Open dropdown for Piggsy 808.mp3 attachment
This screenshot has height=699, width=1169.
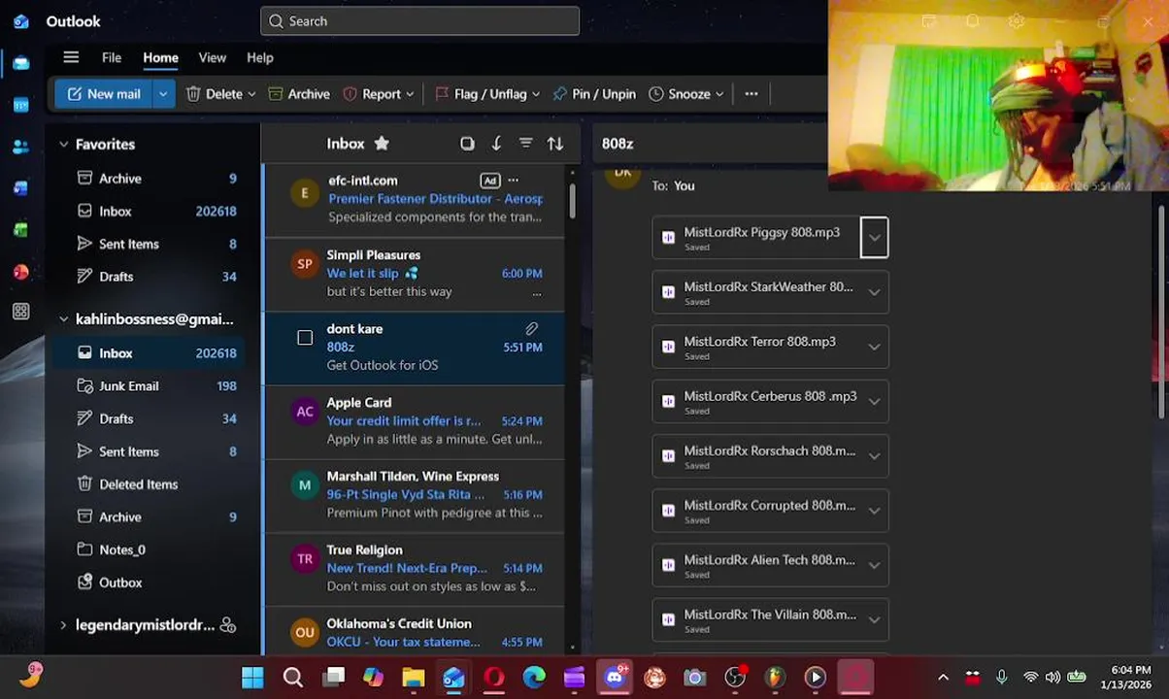click(874, 238)
